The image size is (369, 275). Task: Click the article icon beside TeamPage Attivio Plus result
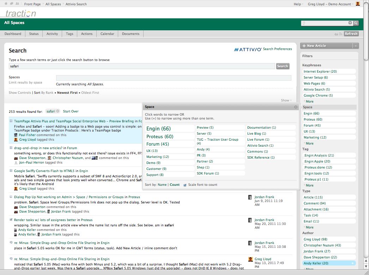[x=11, y=121]
